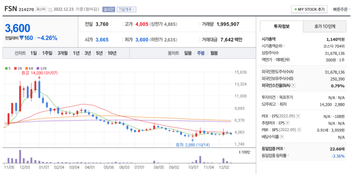Click the 0.91배 | 3,959원 PBR value
This screenshot has height=174, width=353.
click(331, 130)
